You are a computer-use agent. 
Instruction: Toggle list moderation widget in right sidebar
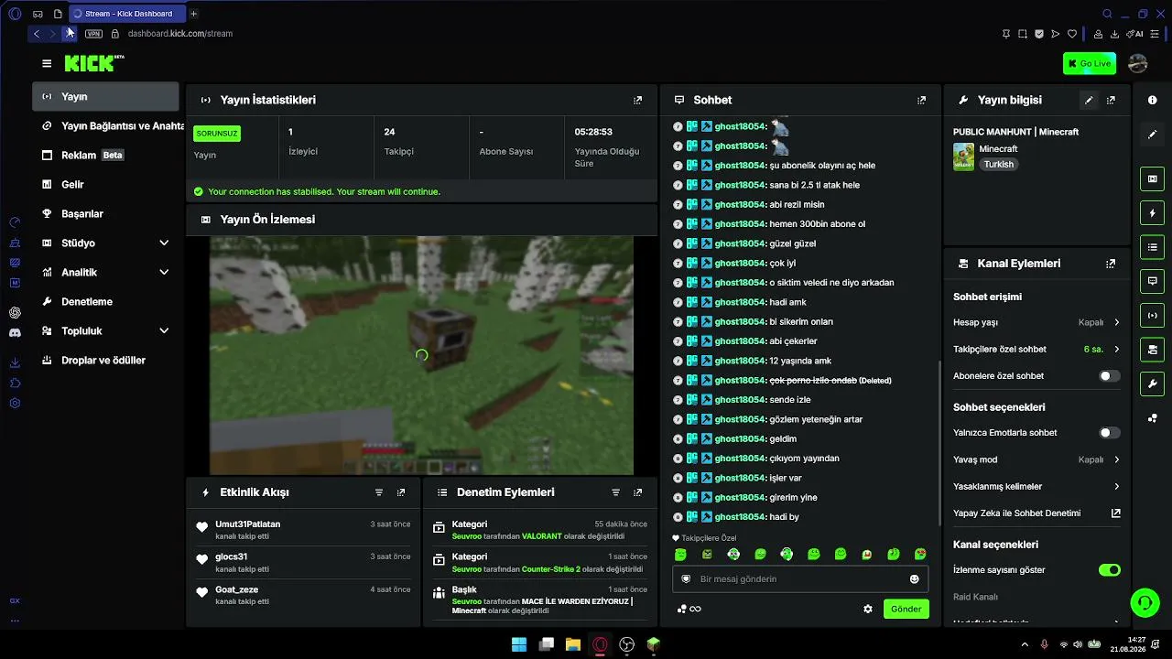pyautogui.click(x=1153, y=247)
